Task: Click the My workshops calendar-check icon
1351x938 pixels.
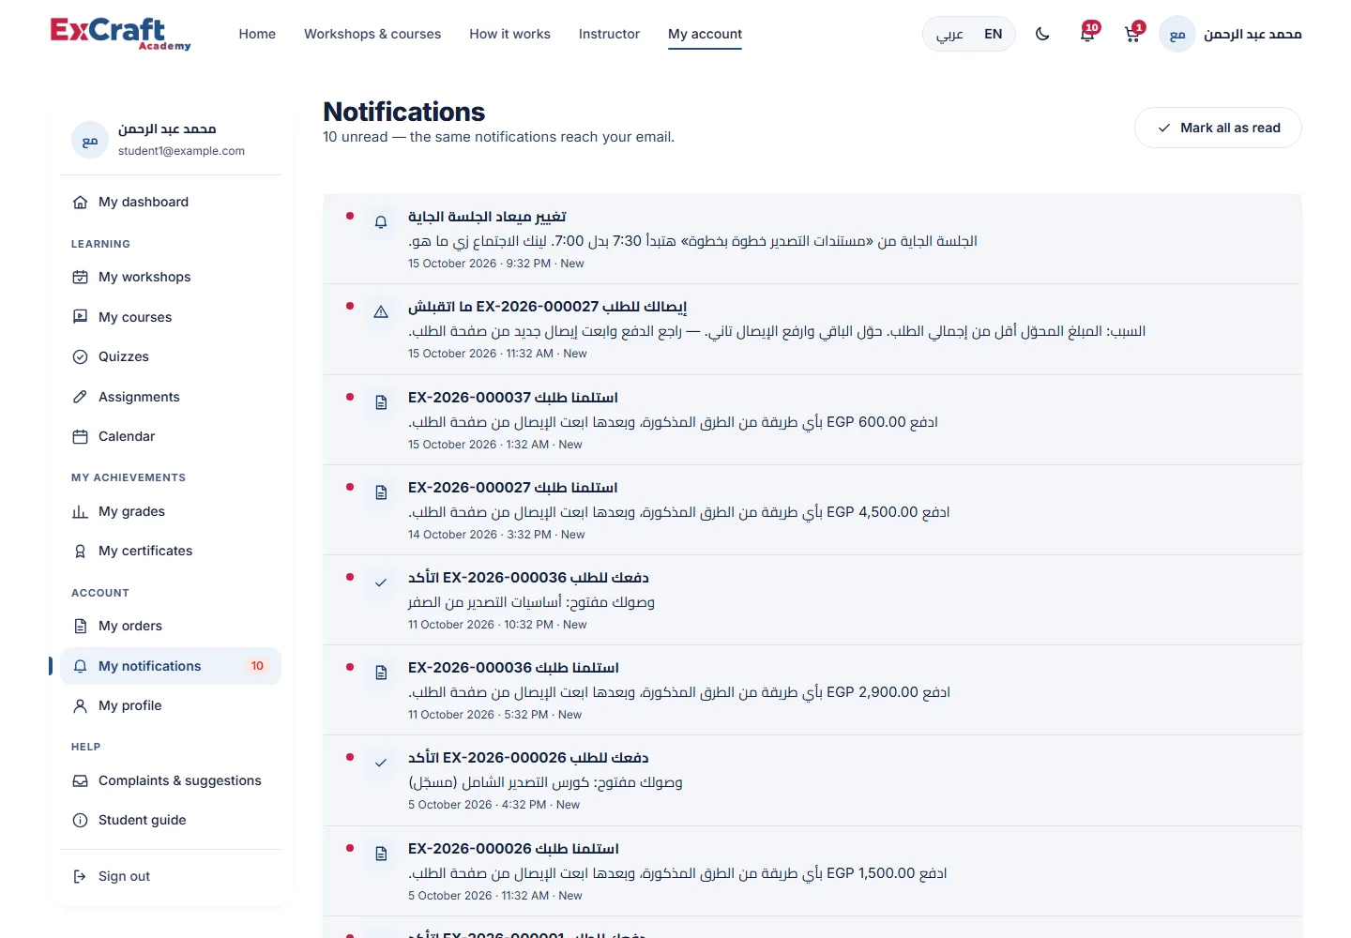Action: [x=80, y=277]
